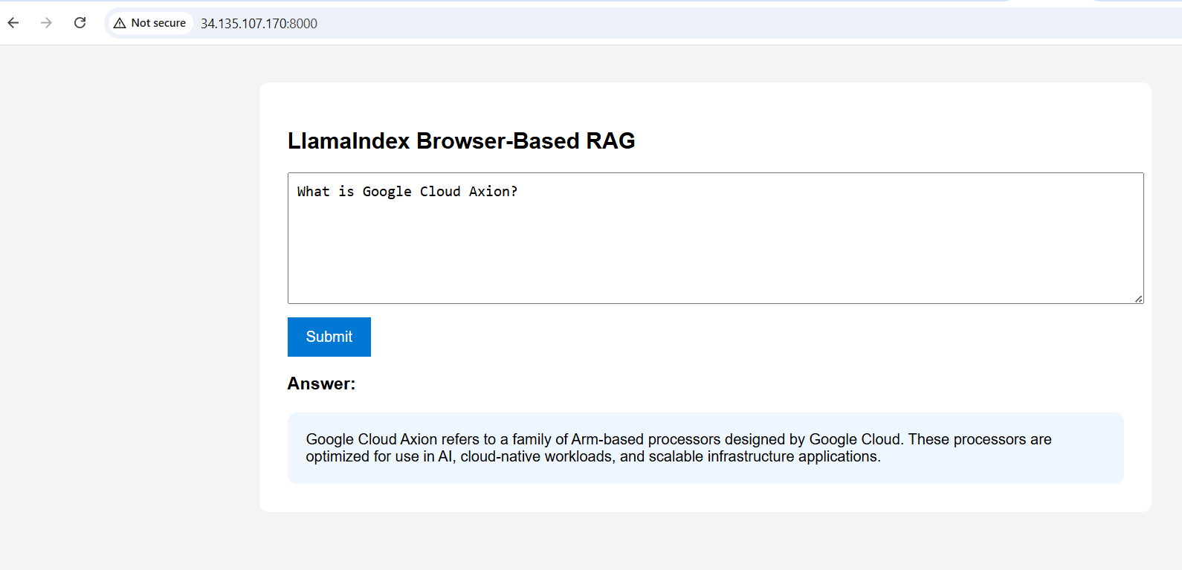
Task: Focus the question text area
Action: coord(715,238)
